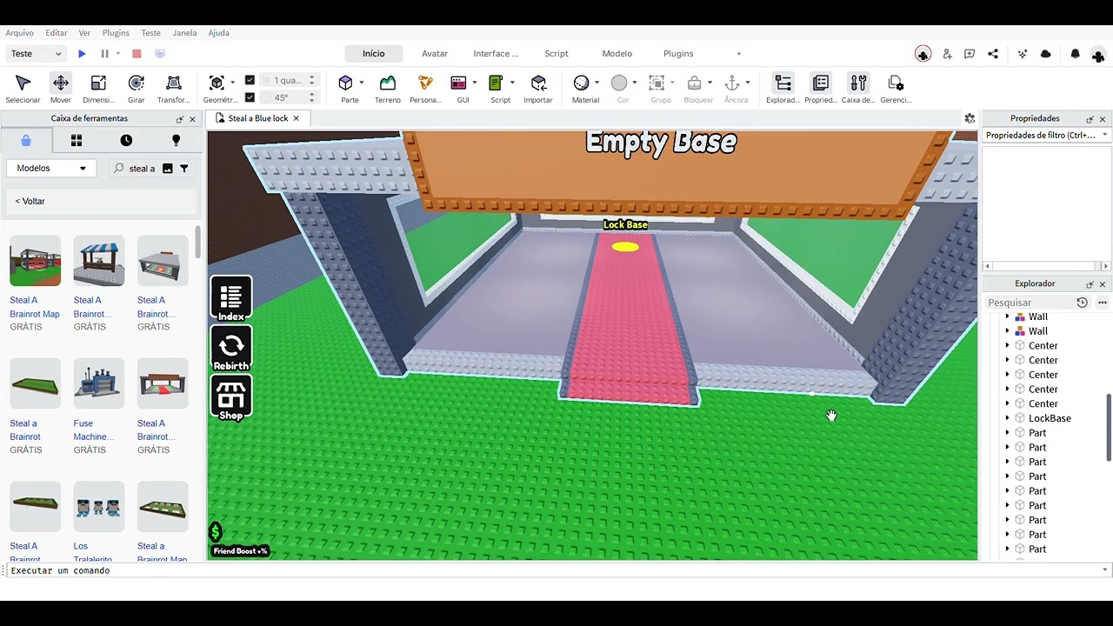Open the Janela menu
1113x626 pixels.
pos(184,33)
